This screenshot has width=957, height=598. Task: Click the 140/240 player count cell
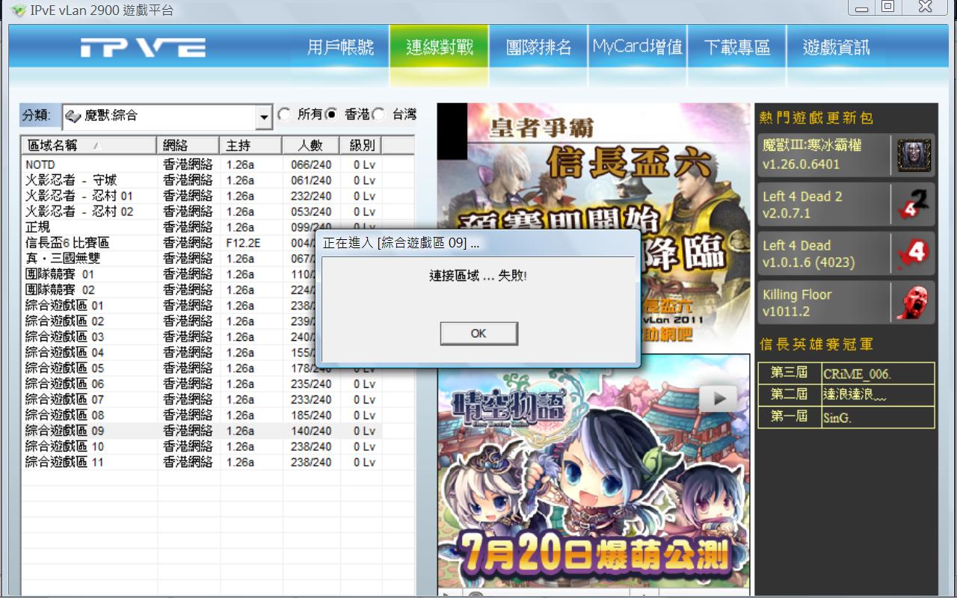[311, 431]
